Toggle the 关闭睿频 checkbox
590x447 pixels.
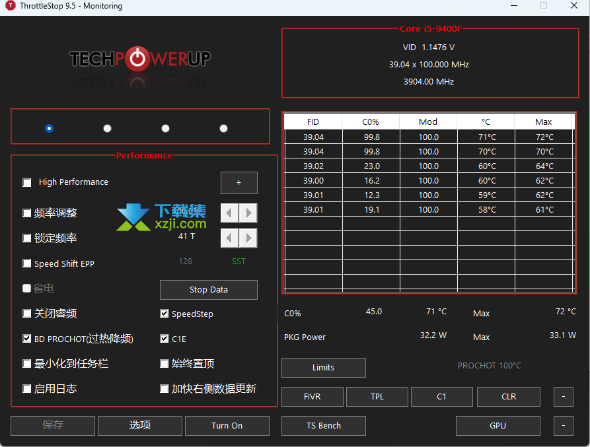26,314
